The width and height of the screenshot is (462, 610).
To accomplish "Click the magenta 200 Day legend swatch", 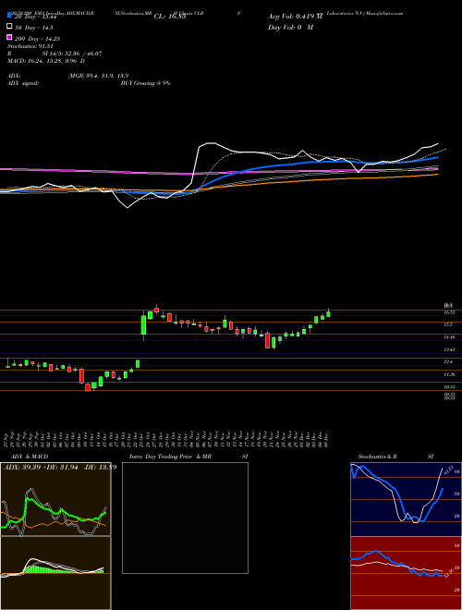I will pyautogui.click(x=9, y=37).
